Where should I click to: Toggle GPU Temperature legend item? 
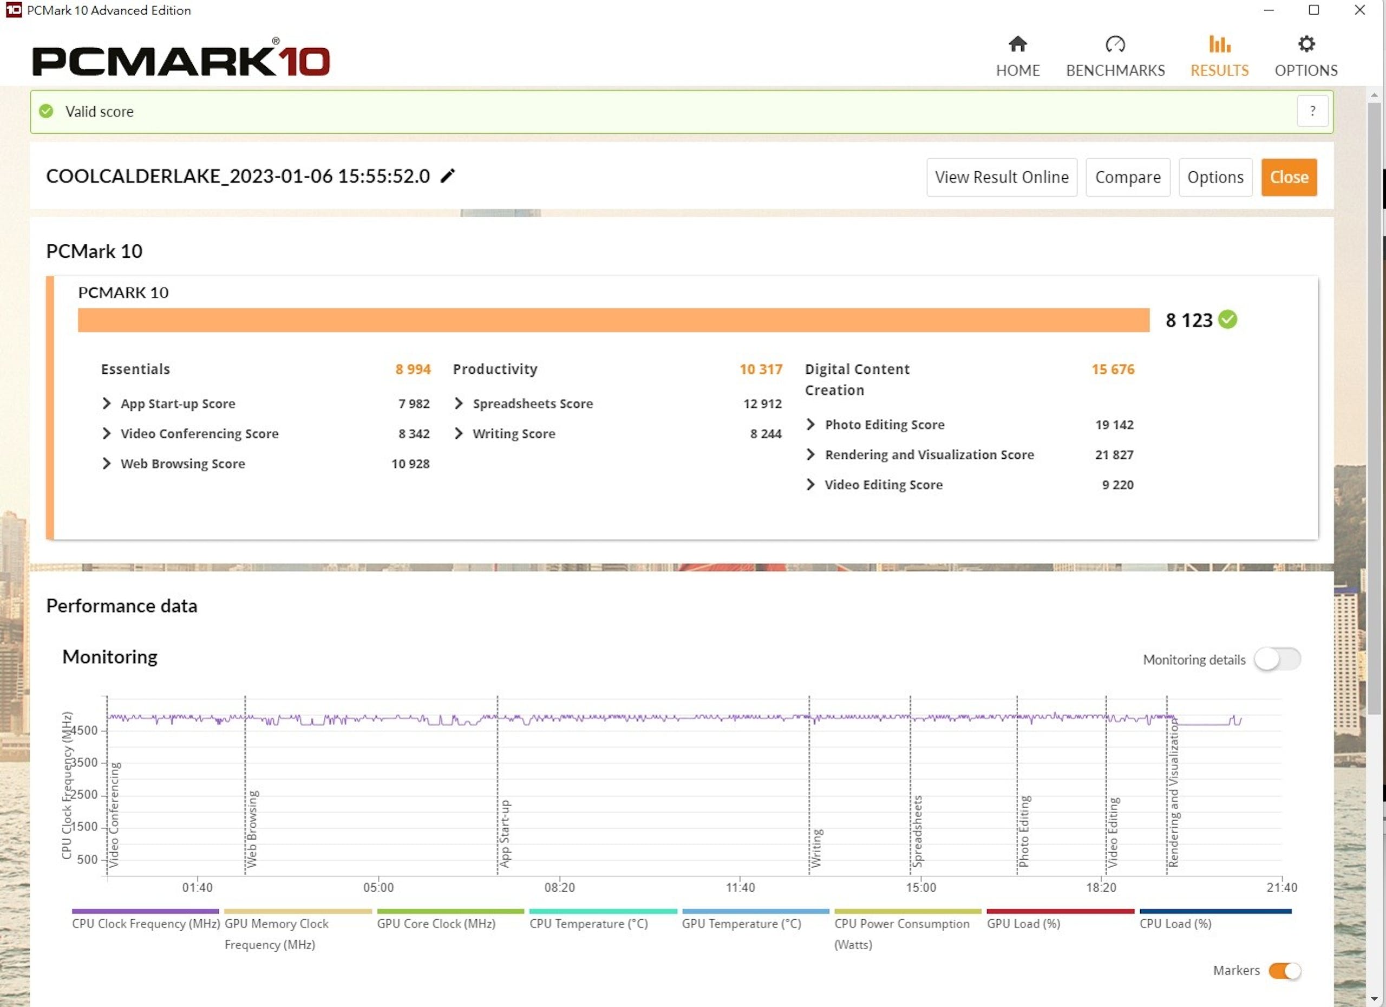click(755, 920)
